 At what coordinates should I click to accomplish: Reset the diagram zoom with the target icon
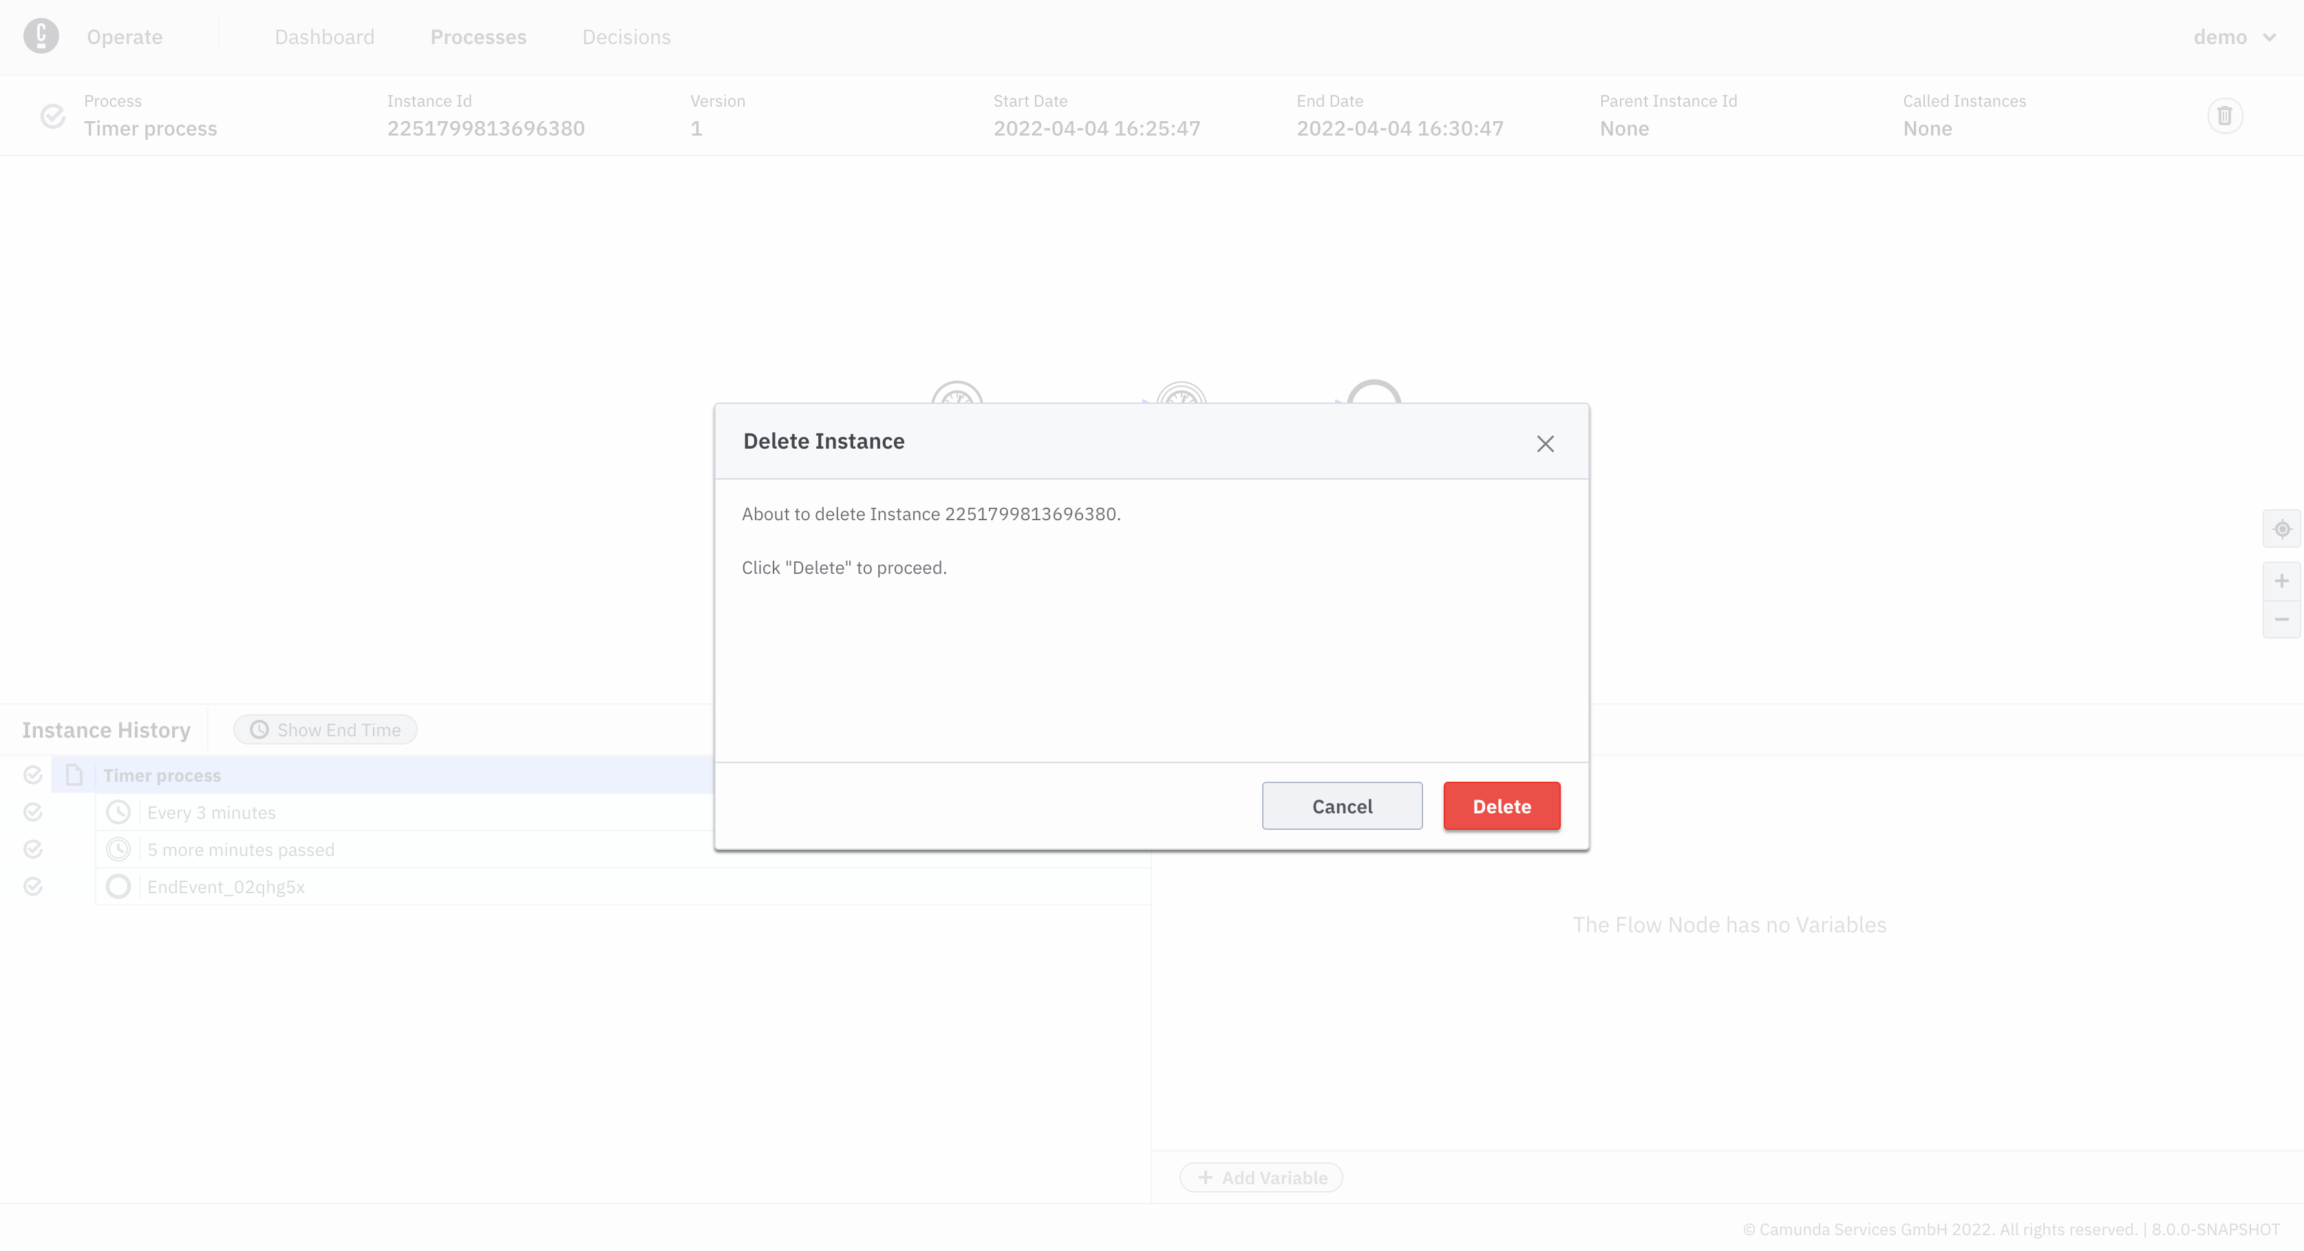click(x=2282, y=528)
